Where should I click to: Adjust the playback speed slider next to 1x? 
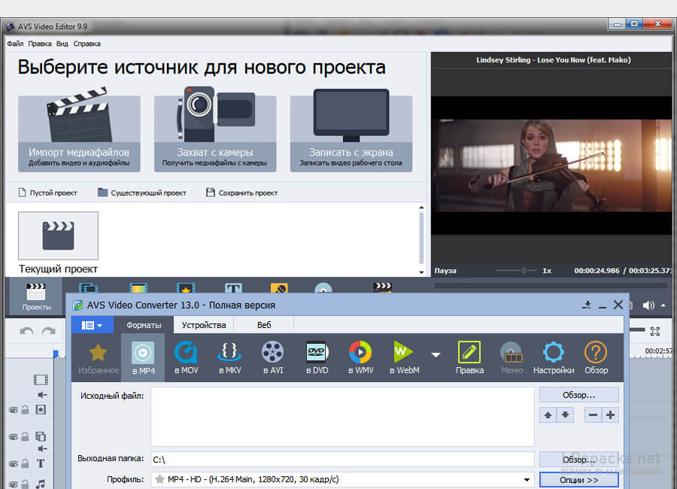click(x=518, y=270)
